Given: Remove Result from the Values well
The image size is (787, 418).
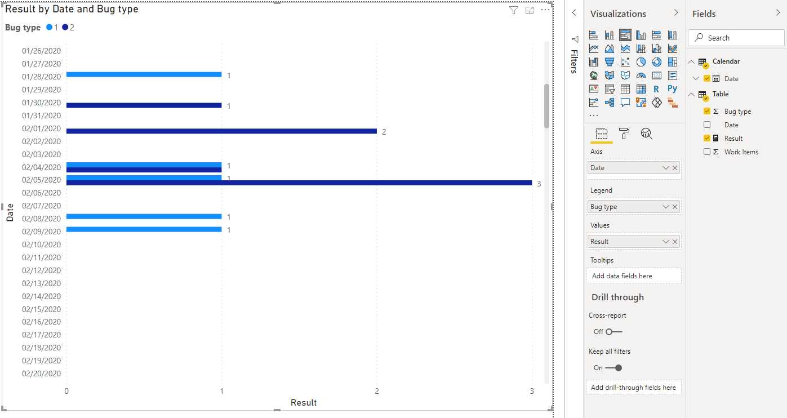Looking at the screenshot, I should (675, 242).
